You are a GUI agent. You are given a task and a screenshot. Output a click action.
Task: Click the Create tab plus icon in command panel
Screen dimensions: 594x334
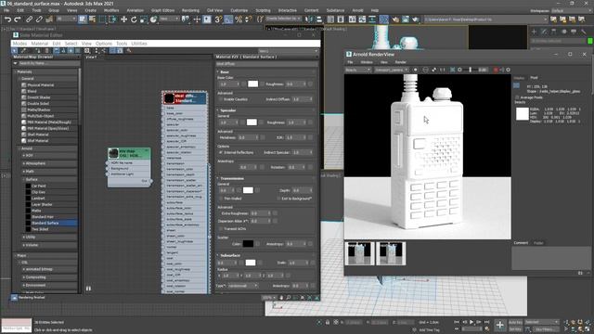pyautogui.click(x=535, y=32)
